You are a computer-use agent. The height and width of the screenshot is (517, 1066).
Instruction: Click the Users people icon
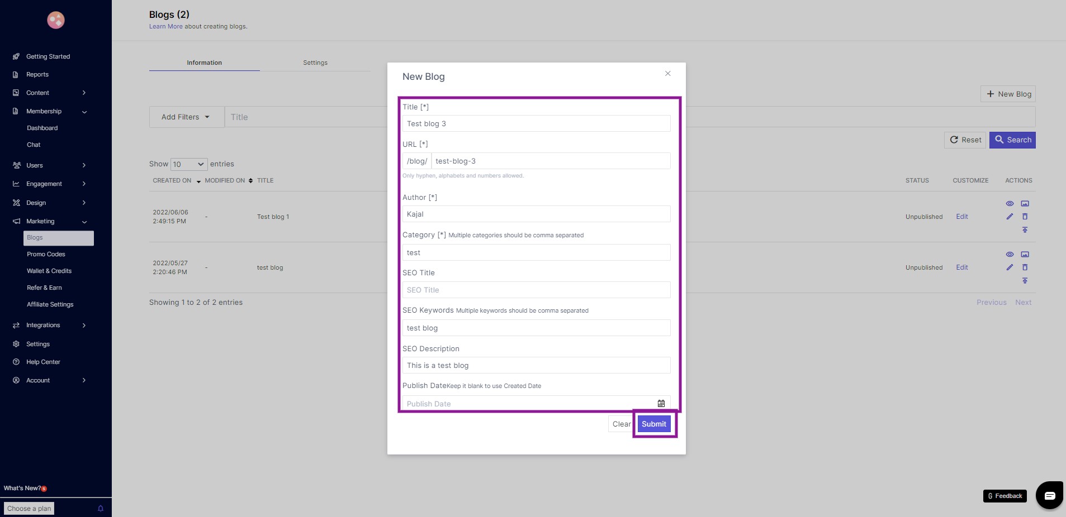16,165
